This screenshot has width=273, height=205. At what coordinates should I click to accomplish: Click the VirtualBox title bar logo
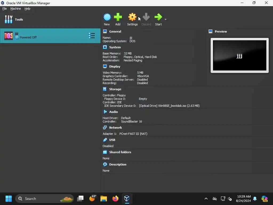click(2, 3)
